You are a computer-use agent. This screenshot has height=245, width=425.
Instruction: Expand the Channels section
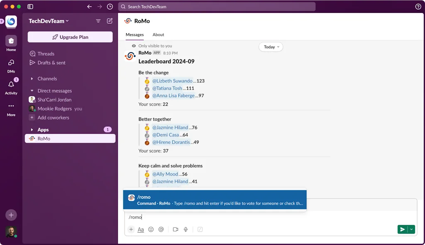click(32, 78)
